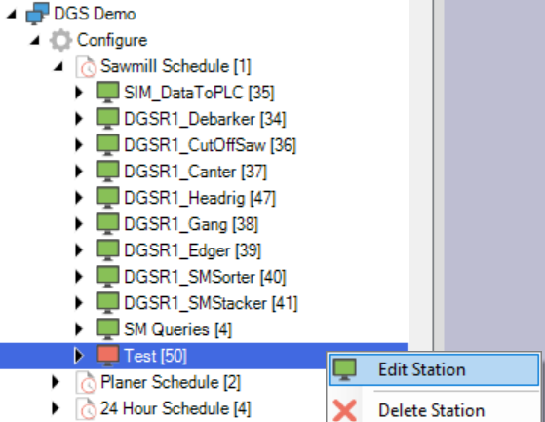Viewport: 545px width, 422px height.
Task: Click the Sawmill Schedule clock document icon
Action: (x=86, y=66)
